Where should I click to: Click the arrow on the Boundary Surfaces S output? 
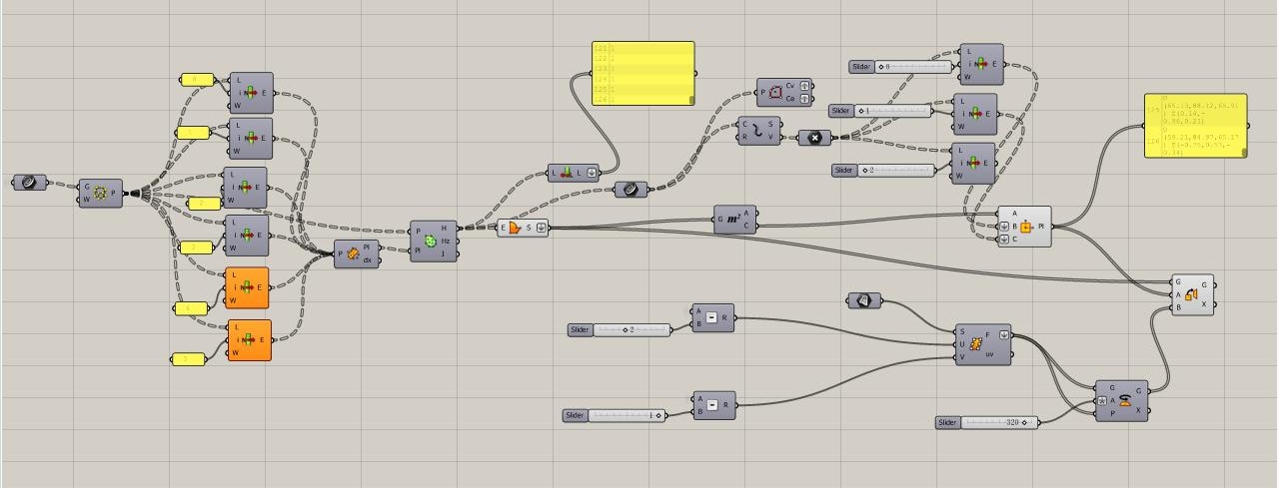[x=542, y=228]
